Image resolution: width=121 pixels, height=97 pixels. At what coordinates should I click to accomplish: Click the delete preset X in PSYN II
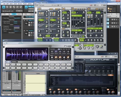coord(61,5)
